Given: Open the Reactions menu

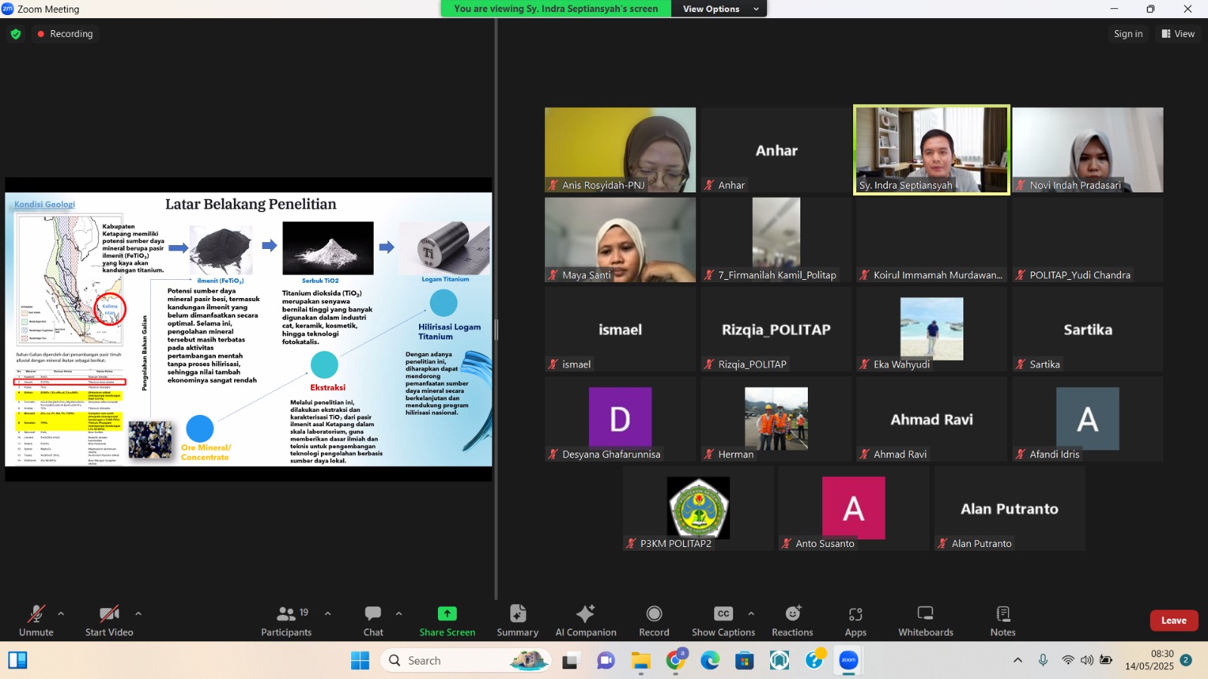Looking at the screenshot, I should pos(792,620).
